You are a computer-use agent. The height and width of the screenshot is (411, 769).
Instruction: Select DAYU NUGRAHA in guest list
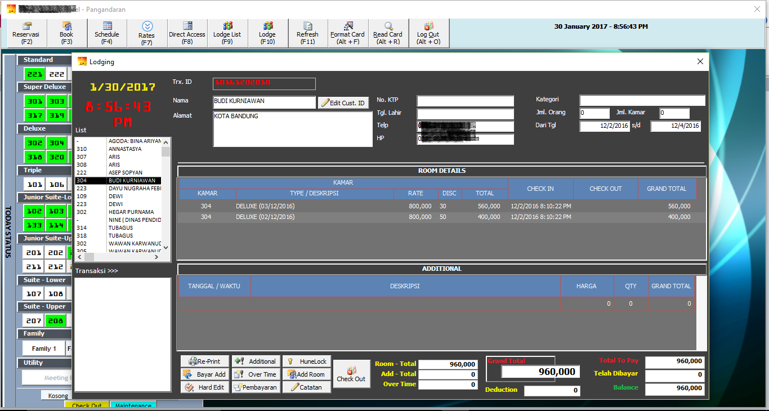(x=134, y=189)
